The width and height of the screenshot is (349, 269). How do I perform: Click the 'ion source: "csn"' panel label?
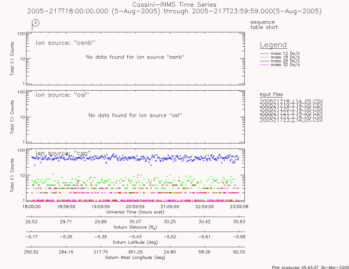pyautogui.click(x=63, y=153)
